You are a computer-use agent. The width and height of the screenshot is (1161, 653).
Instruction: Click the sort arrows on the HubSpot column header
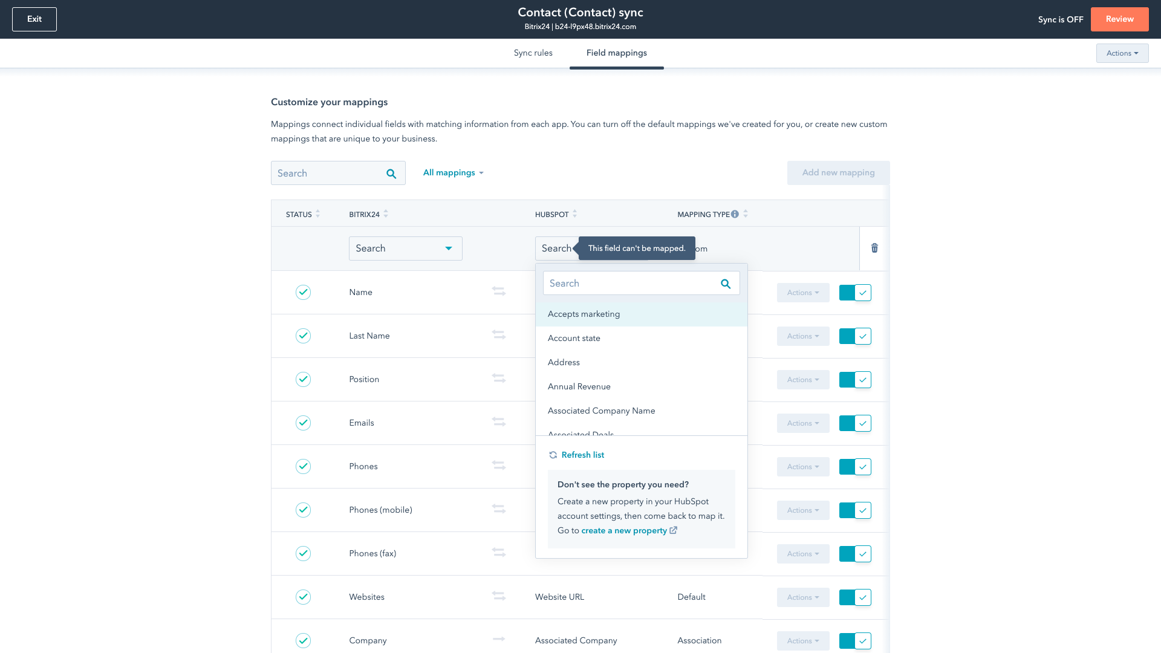(x=574, y=213)
